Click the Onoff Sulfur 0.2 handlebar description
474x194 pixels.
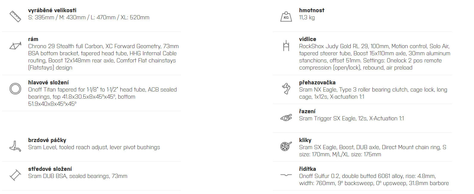click(x=374, y=180)
